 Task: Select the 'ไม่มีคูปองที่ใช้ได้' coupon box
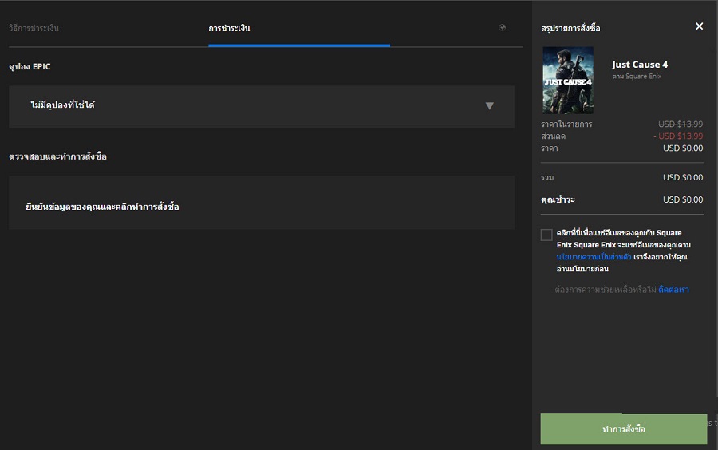click(262, 106)
